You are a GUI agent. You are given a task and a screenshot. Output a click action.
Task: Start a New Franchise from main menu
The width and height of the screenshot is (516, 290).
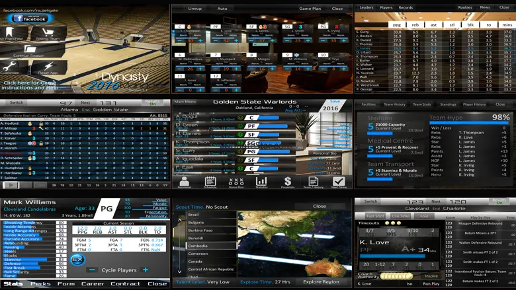click(x=10, y=34)
